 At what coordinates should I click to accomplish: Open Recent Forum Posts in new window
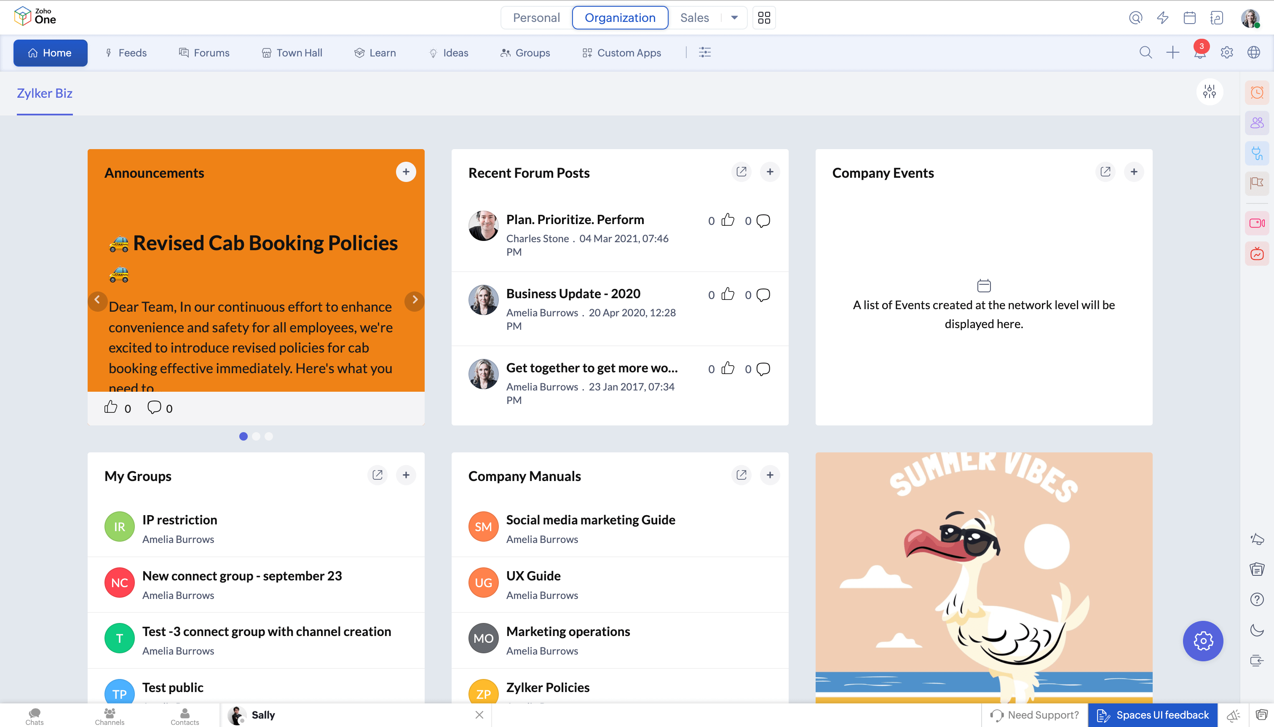click(x=741, y=172)
